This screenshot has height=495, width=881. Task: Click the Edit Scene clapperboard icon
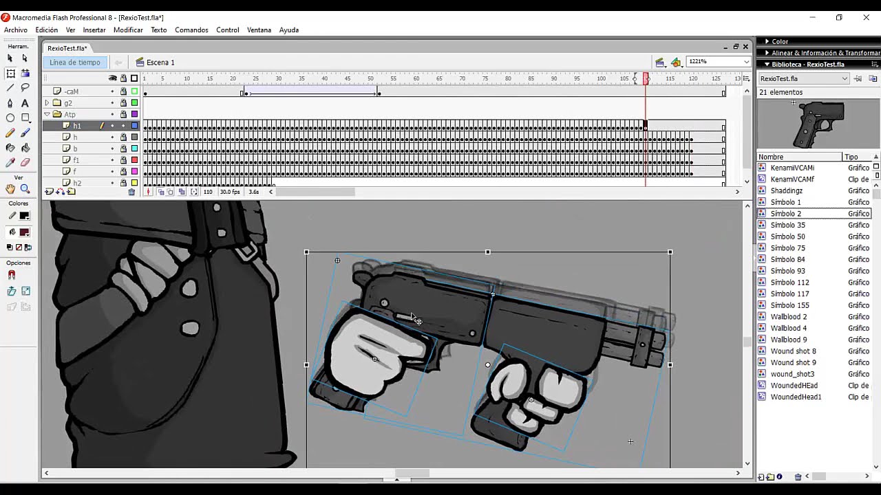(x=660, y=63)
